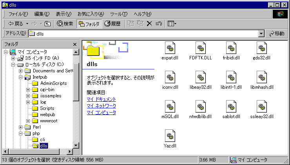The height and width of the screenshot is (165, 290).
Task: Expand the log folder tree node
Action: pyautogui.click(x=28, y=102)
